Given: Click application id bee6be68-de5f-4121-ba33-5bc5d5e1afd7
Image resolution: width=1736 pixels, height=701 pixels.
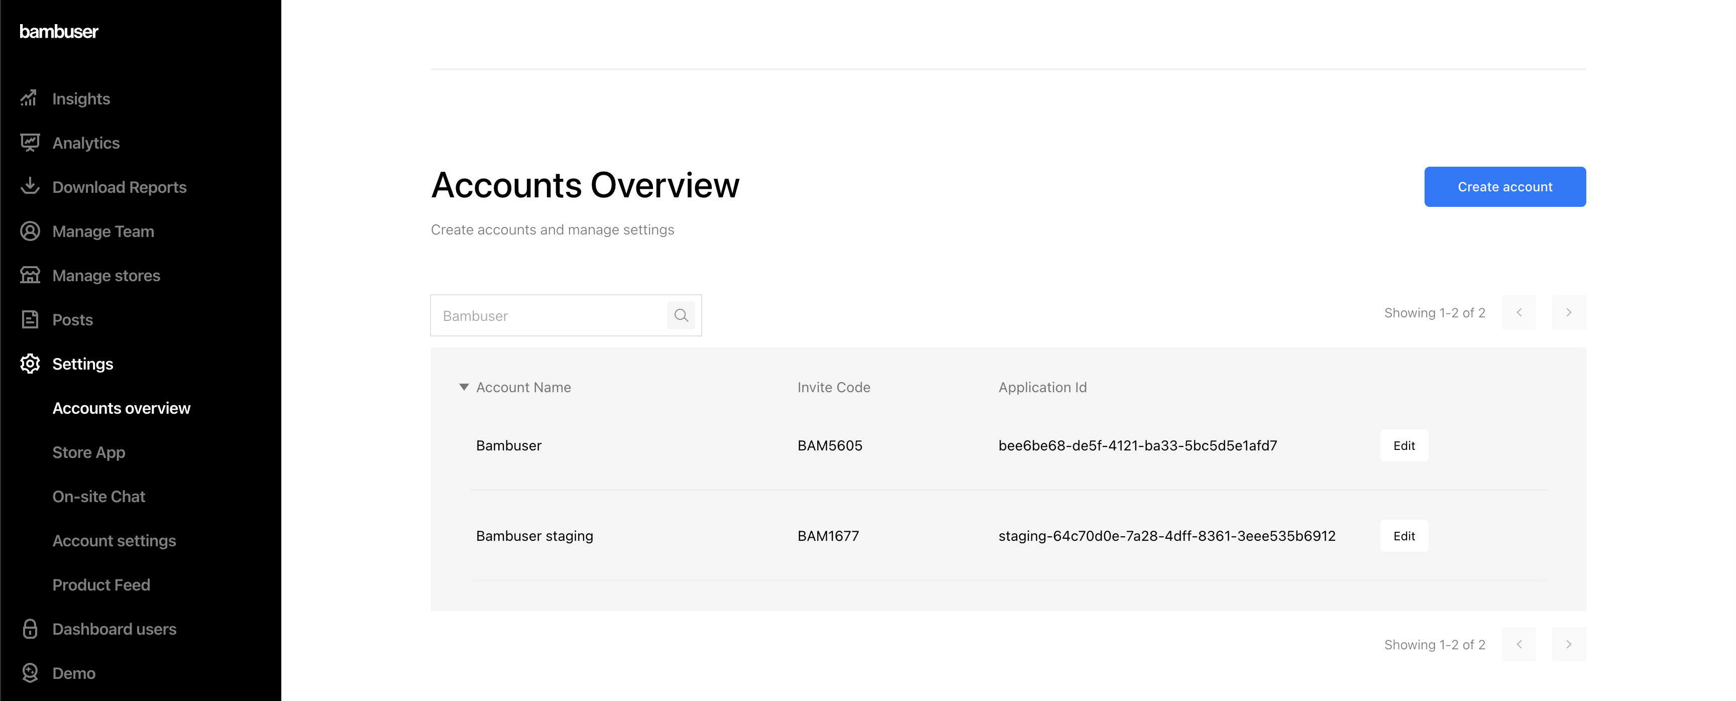Looking at the screenshot, I should click(1138, 445).
